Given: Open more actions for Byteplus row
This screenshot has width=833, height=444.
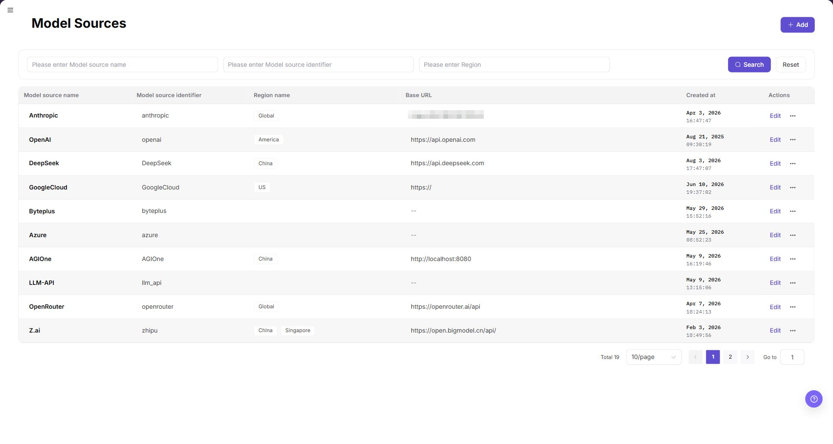Looking at the screenshot, I should (793, 211).
